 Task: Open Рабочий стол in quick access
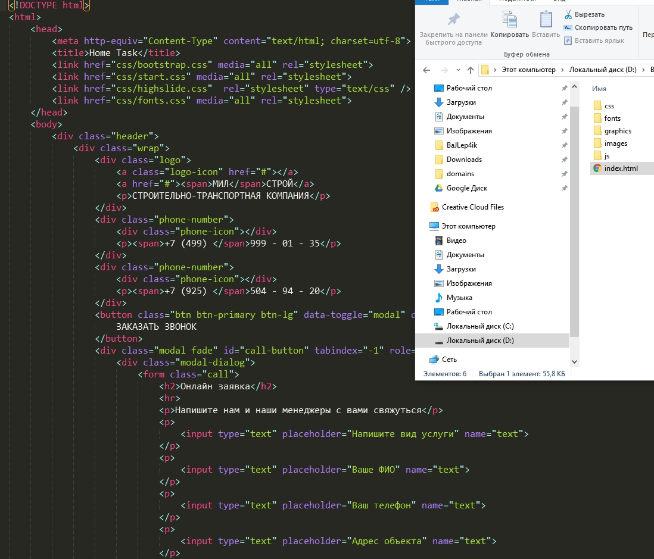(x=469, y=88)
